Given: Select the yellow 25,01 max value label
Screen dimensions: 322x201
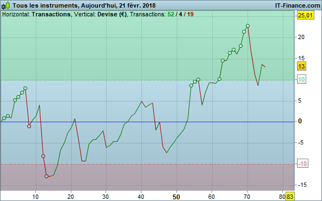Looking at the screenshot, I should (306, 15).
